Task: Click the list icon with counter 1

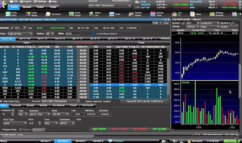Action: click(x=165, y=141)
